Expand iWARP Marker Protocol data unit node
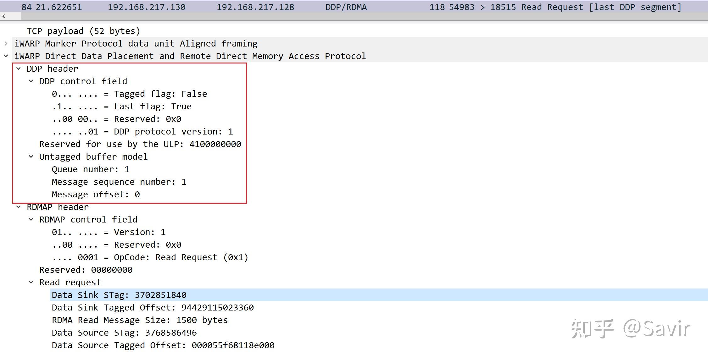 (6, 44)
